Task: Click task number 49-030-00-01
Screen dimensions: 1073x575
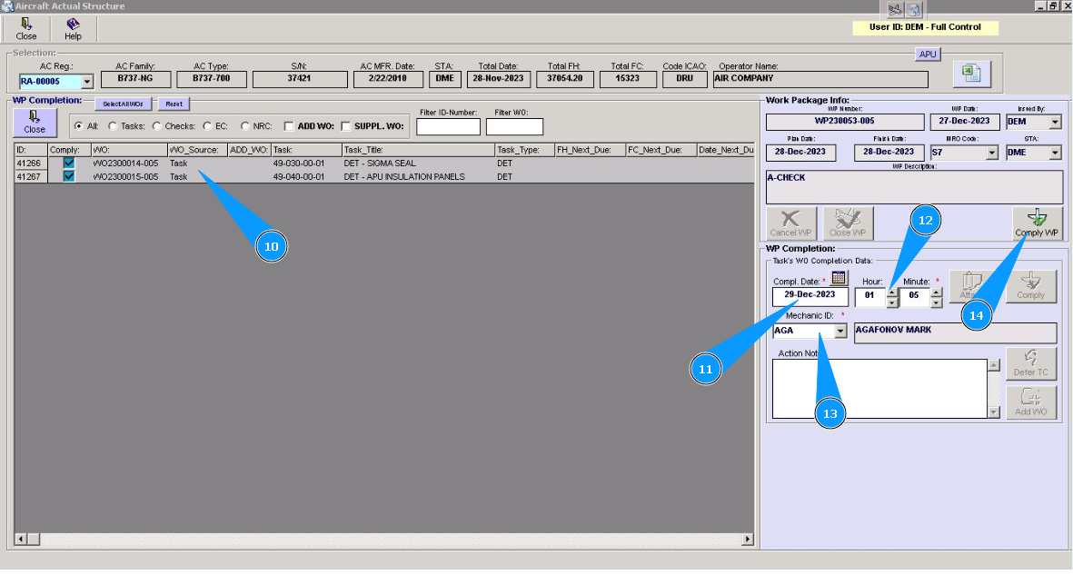Action: 298,164
